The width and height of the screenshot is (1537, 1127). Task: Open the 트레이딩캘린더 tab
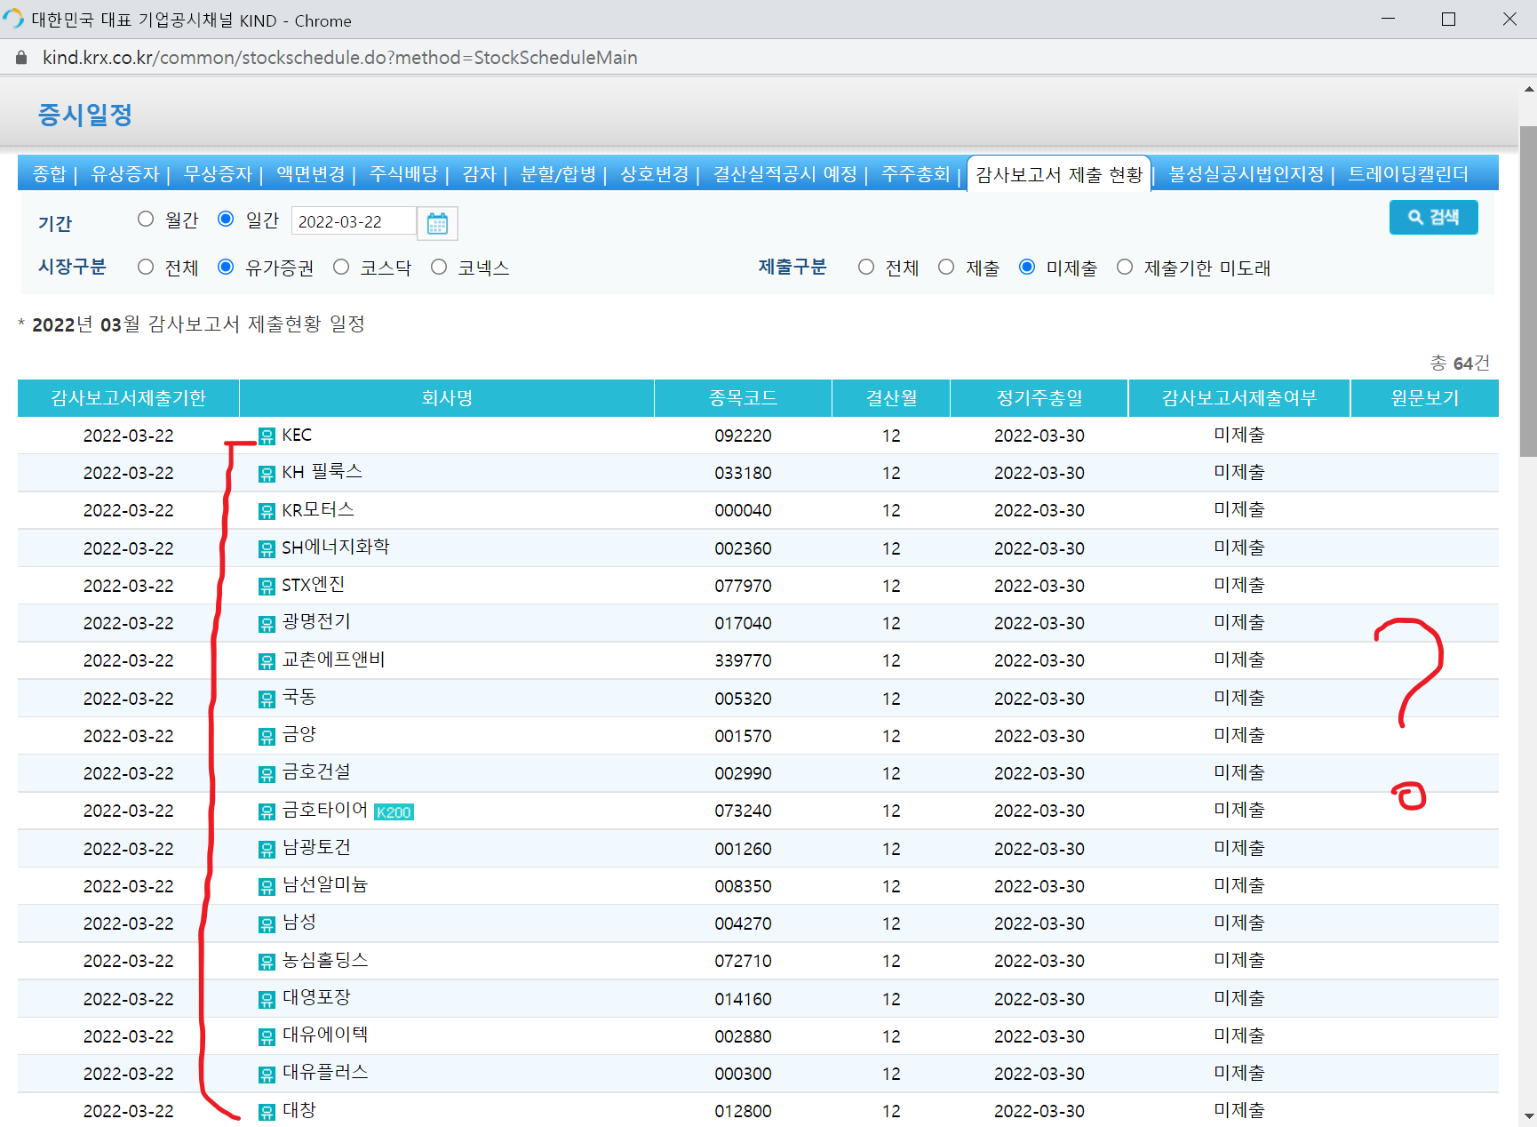click(x=1408, y=174)
